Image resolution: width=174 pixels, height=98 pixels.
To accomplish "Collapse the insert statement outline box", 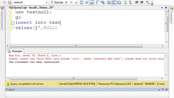I will coord(13,23).
